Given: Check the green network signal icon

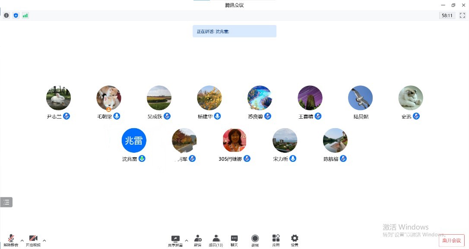Looking at the screenshot, I should (x=25, y=16).
